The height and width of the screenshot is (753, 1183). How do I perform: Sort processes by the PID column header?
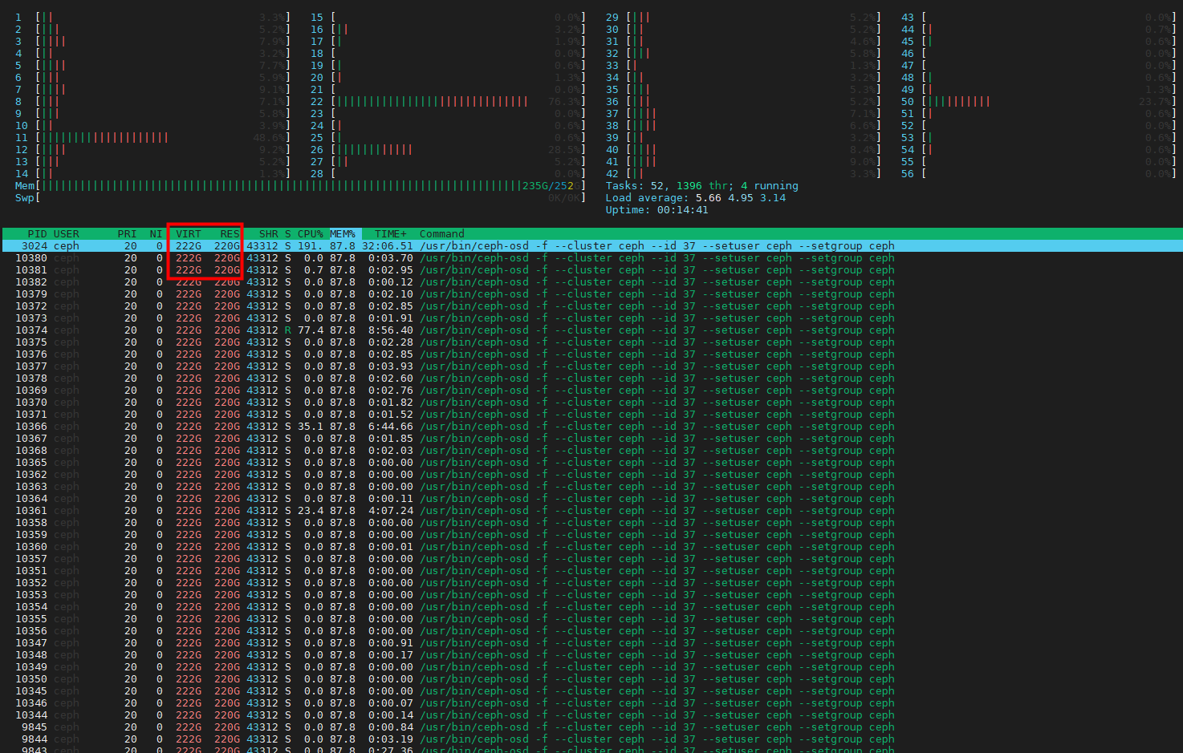tap(37, 234)
